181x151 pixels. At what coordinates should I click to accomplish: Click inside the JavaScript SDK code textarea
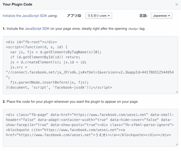point(90,65)
